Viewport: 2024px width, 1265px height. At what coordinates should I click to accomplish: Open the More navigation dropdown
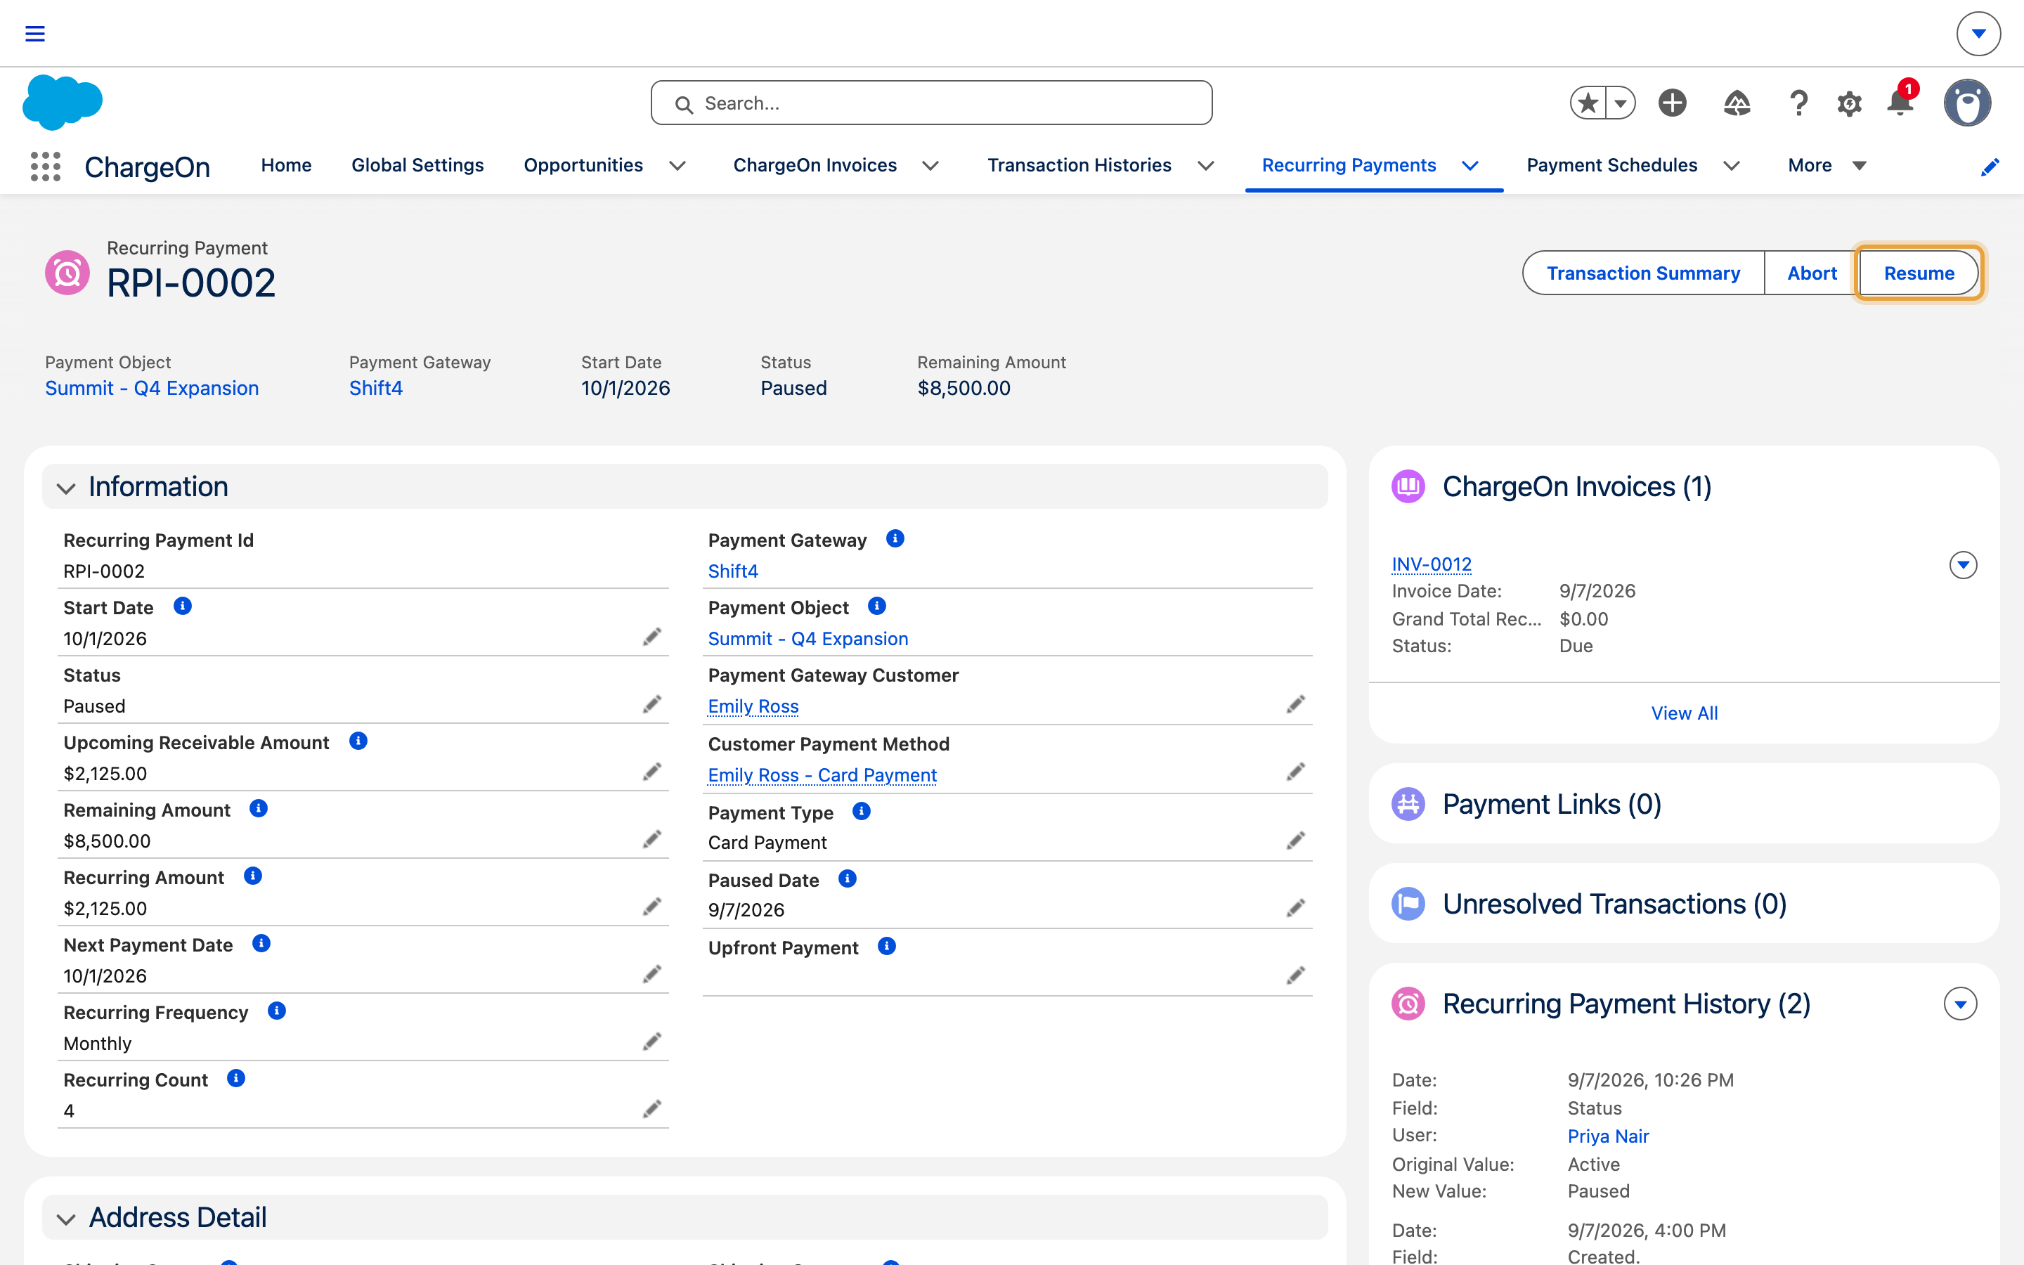coord(1827,166)
